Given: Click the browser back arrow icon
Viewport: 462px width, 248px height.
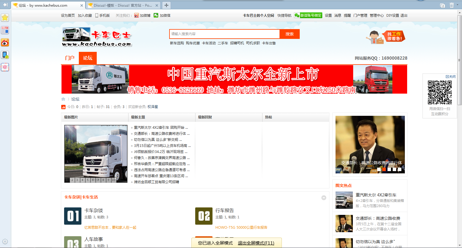Looking at the screenshot, I should coord(5,5).
